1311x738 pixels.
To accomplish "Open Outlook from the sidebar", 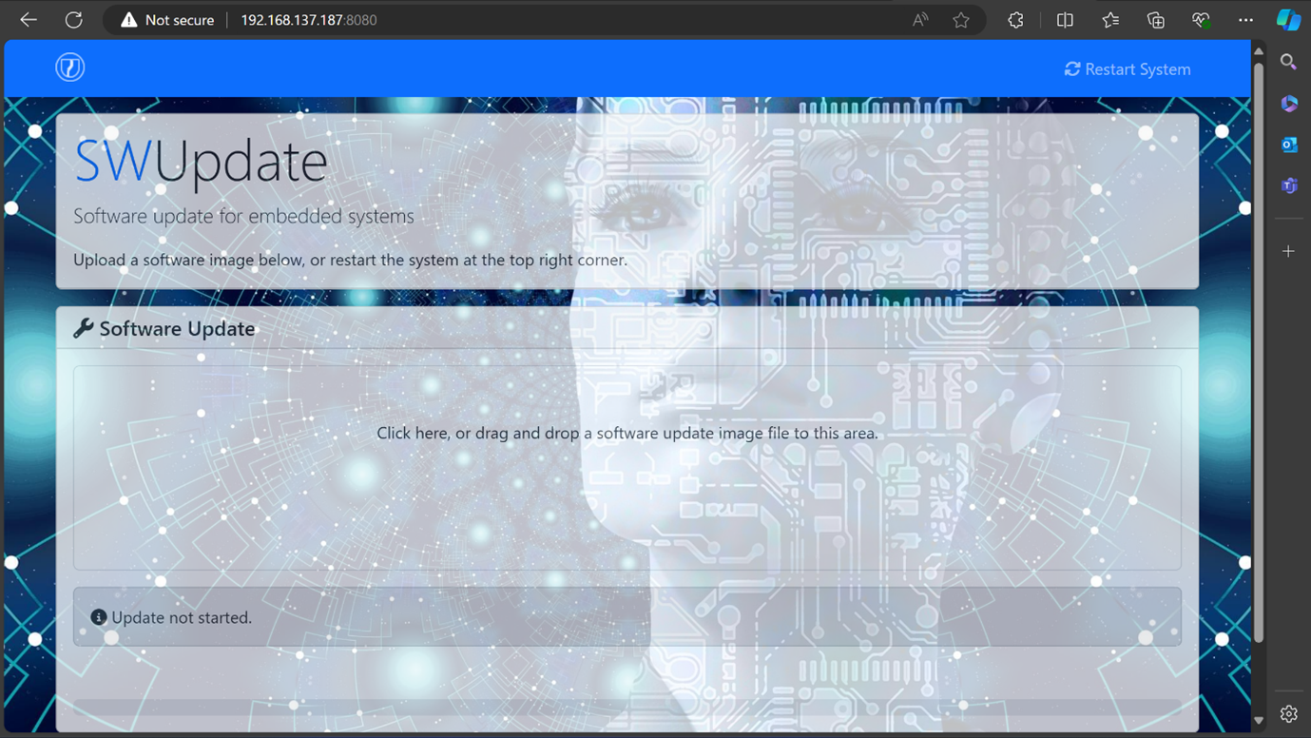I will pyautogui.click(x=1288, y=144).
